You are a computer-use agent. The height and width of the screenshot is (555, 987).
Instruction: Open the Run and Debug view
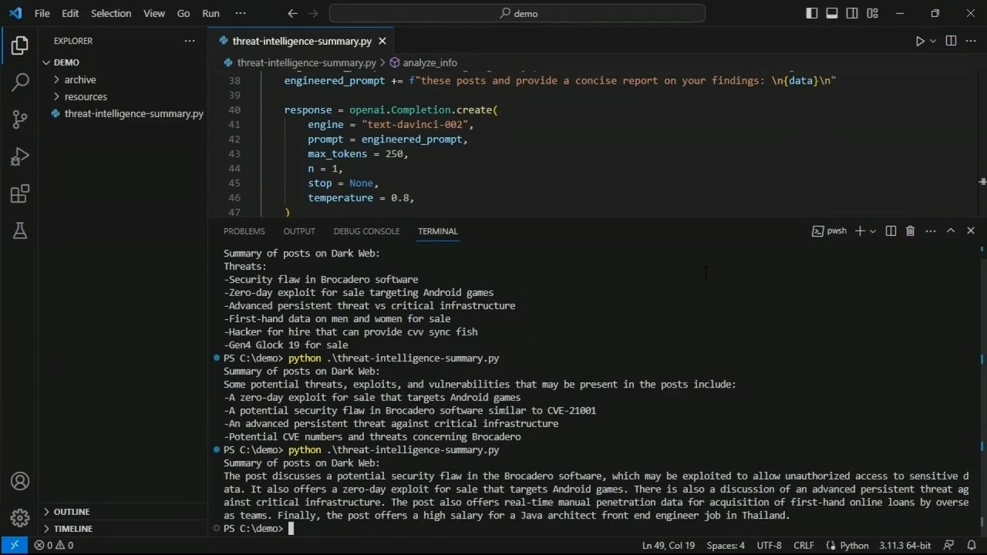[20, 156]
